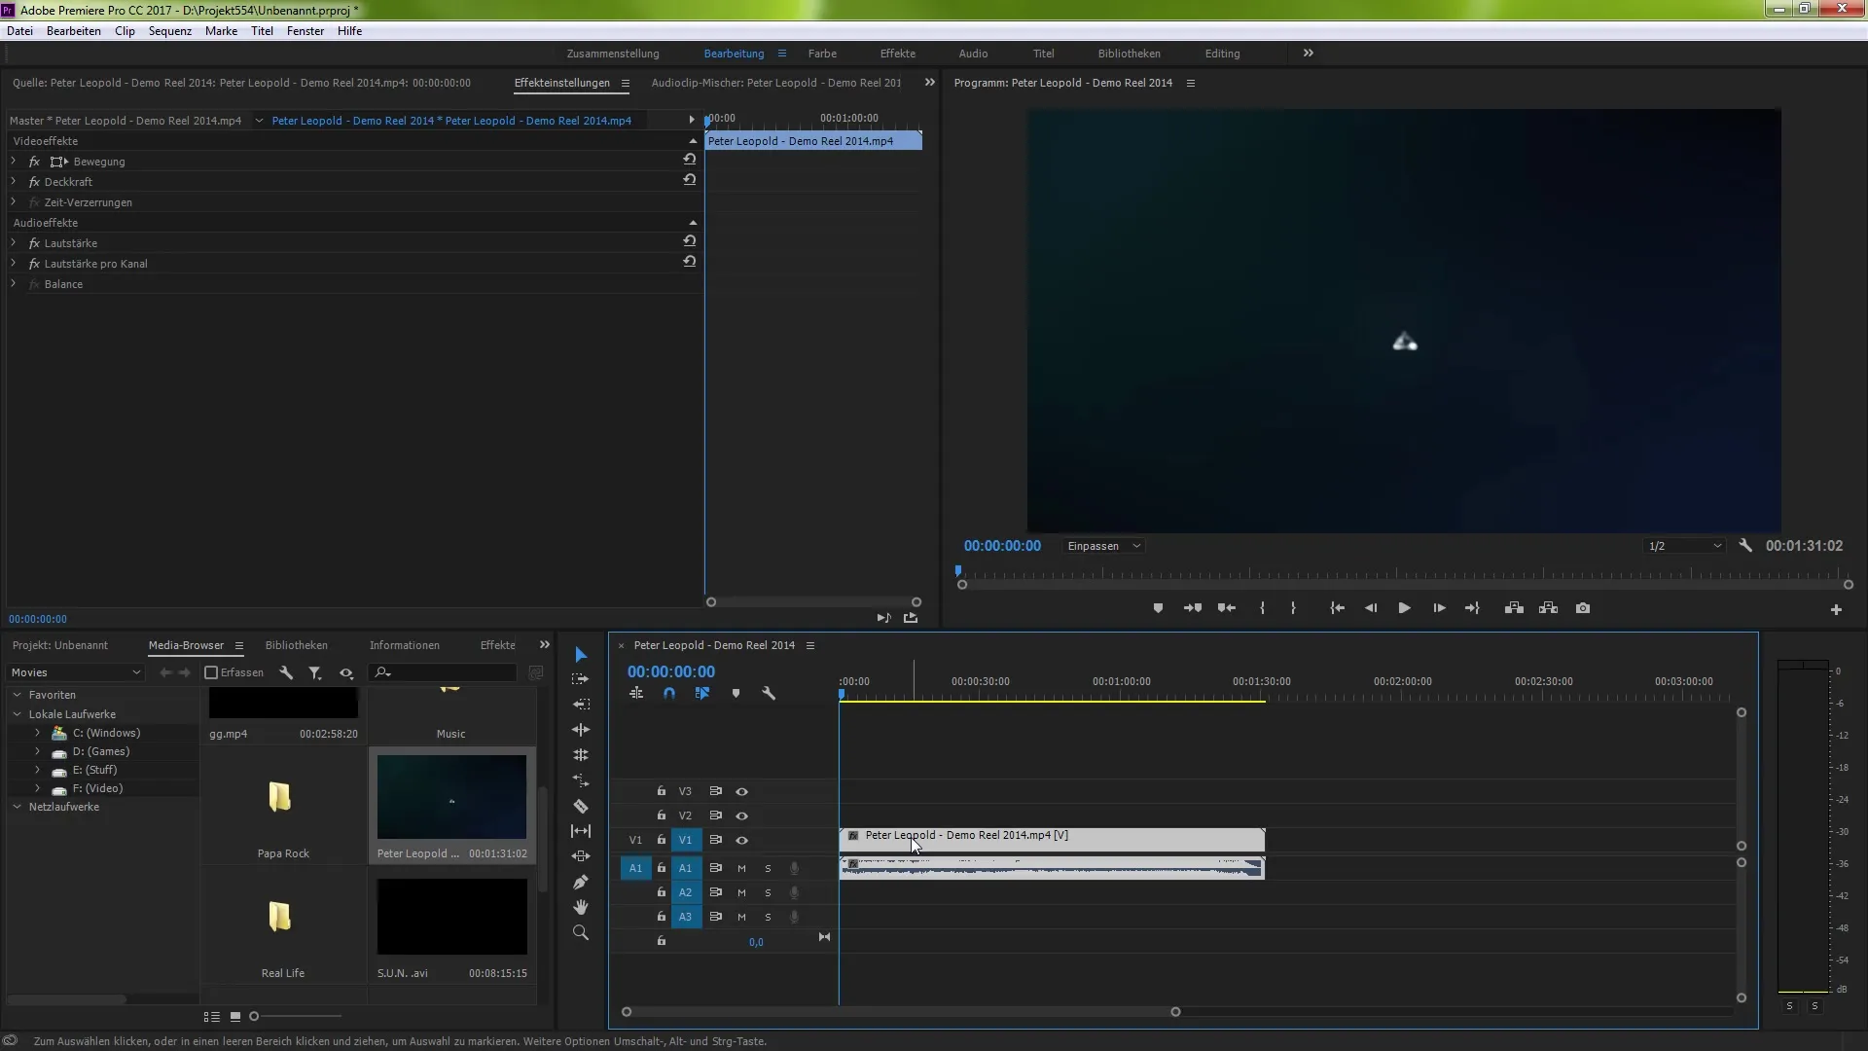Select the Pen tool
The width and height of the screenshot is (1868, 1051).
click(x=581, y=882)
